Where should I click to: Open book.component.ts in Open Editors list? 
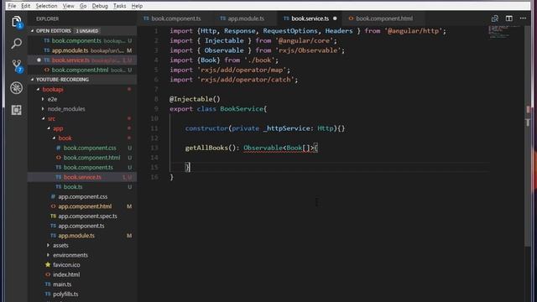pyautogui.click(x=82, y=40)
